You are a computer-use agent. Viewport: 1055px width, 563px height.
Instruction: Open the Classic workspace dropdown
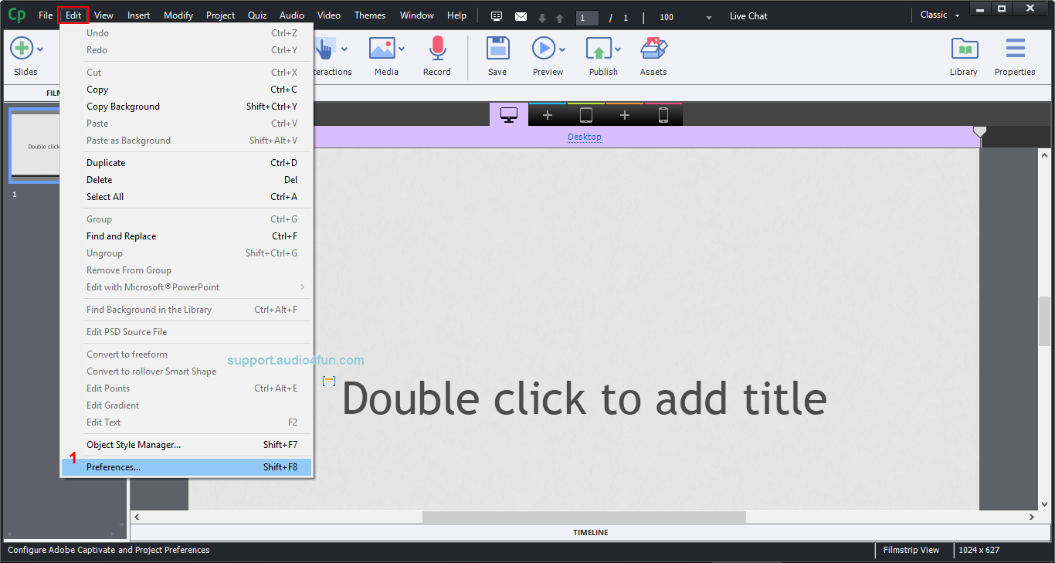(938, 15)
